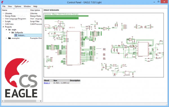Click the sheet size value 21.522 x 11.665
This screenshot has width=169, height=107.
click(x=61, y=83)
